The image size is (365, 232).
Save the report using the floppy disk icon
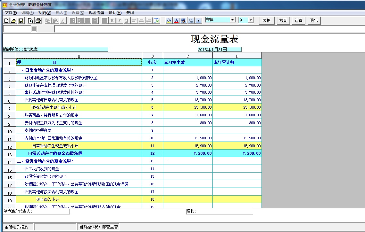[21, 21]
